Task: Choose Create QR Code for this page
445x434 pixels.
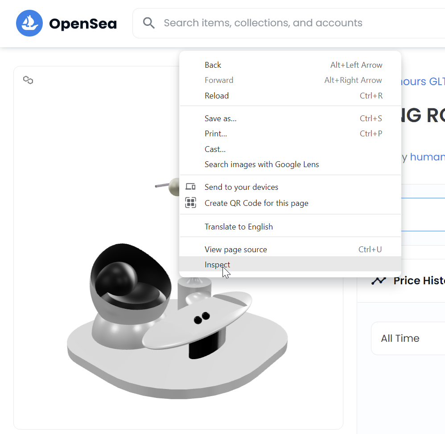Action: click(290, 203)
